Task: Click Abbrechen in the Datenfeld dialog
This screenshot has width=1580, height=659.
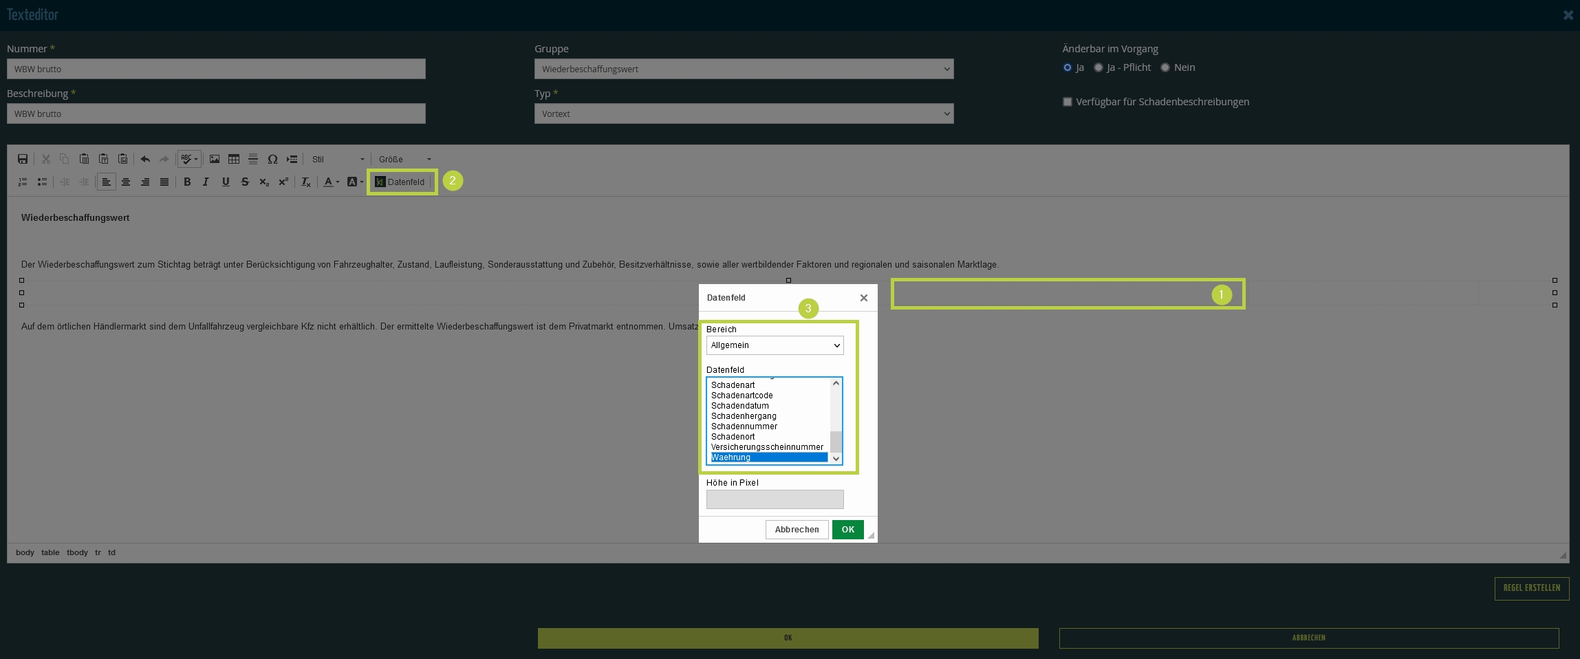Action: click(797, 530)
